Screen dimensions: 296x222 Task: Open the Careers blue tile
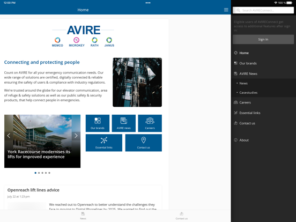(x=150, y=123)
